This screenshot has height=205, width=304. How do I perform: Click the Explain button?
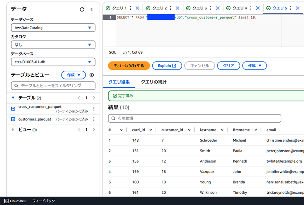[167, 65]
